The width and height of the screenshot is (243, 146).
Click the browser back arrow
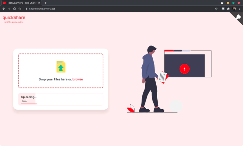pos(4,9)
